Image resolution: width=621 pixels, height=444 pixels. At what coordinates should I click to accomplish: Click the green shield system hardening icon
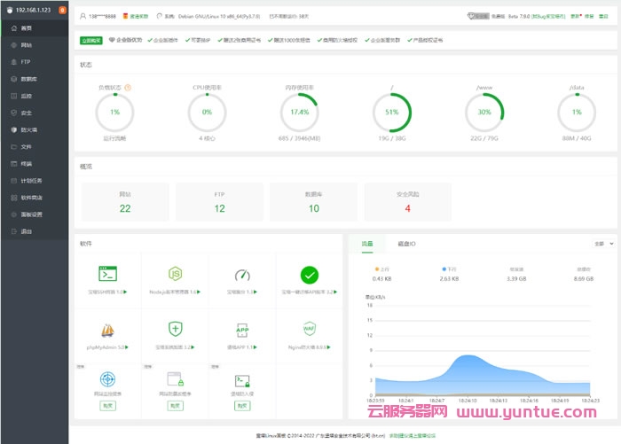click(x=175, y=329)
